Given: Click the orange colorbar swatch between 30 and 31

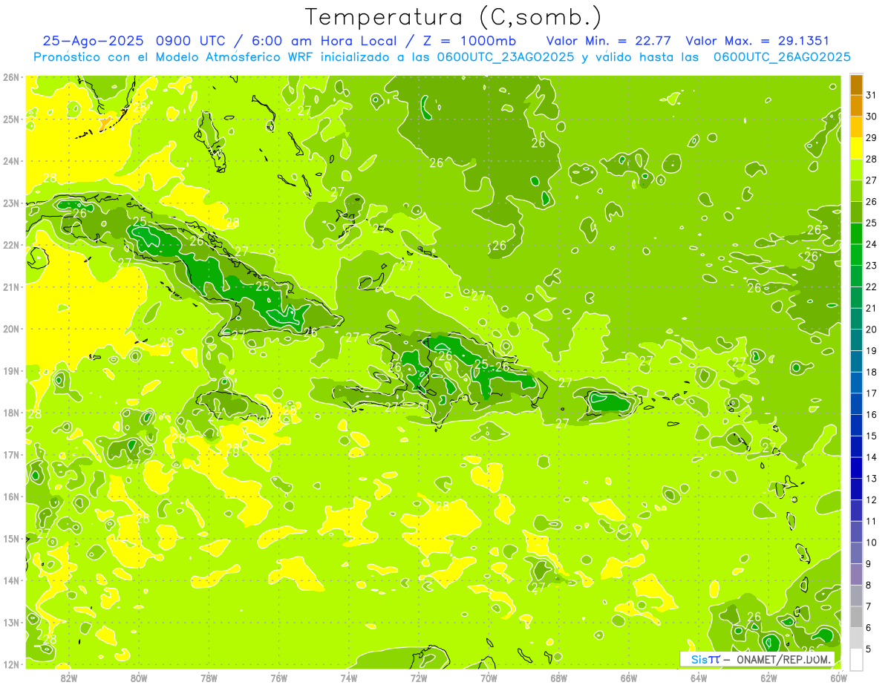Looking at the screenshot, I should [x=856, y=106].
